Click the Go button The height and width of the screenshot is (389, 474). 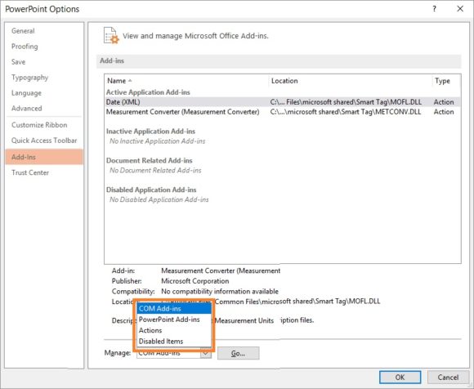(238, 353)
